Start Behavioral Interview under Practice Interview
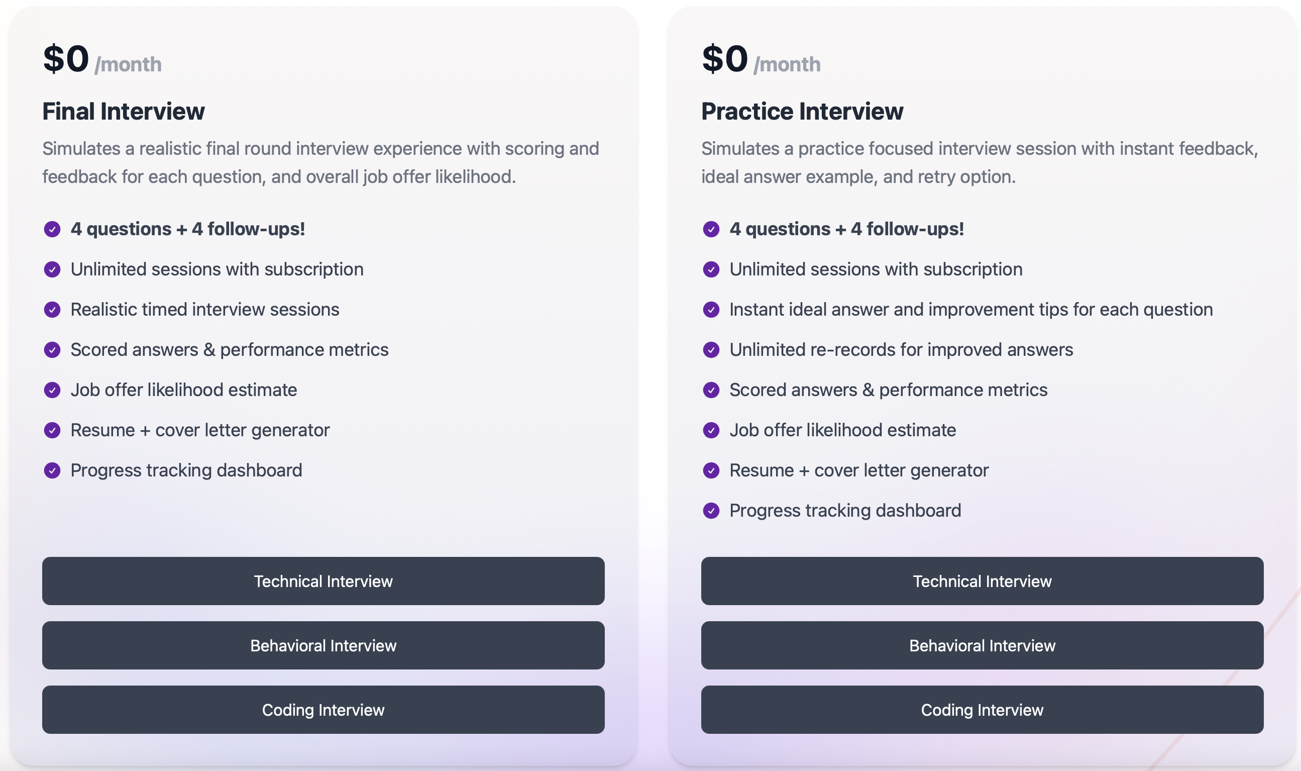This screenshot has width=1301, height=771. [982, 645]
